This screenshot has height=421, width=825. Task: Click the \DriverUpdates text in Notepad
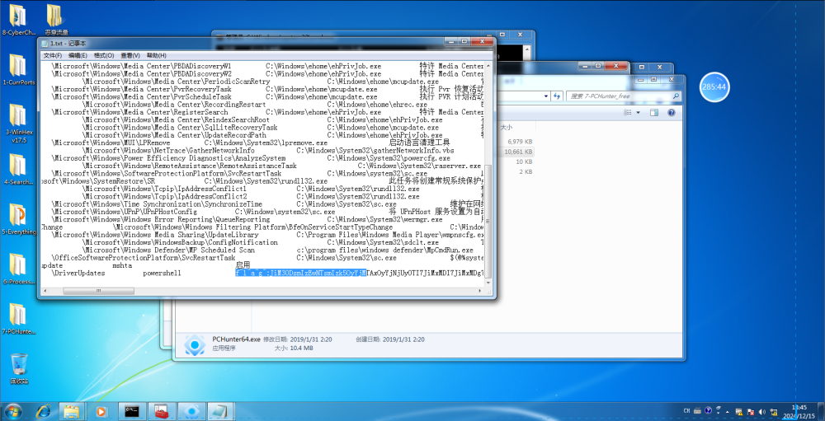(78, 274)
